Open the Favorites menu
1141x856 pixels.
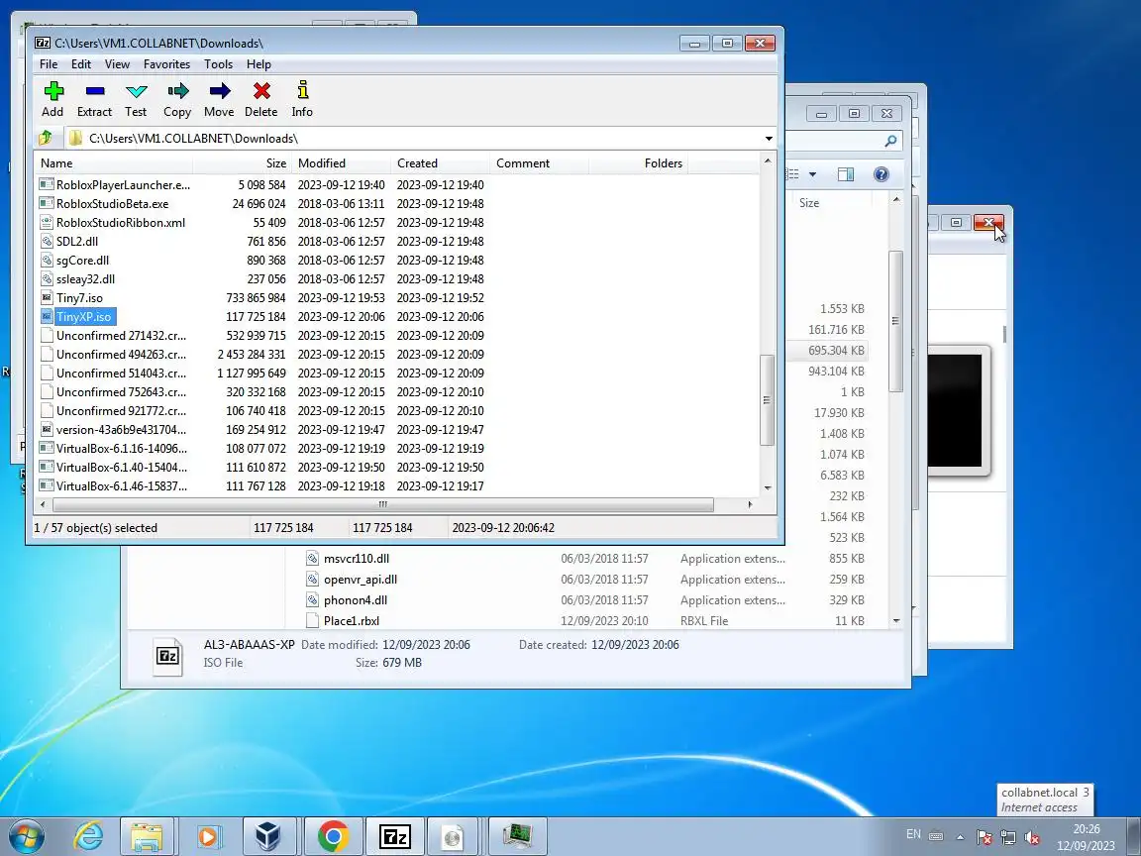pyautogui.click(x=166, y=64)
